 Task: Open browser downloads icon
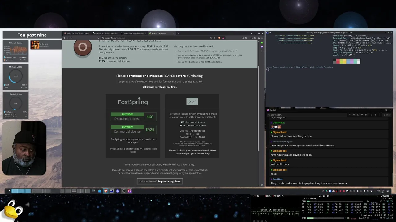coord(252,38)
